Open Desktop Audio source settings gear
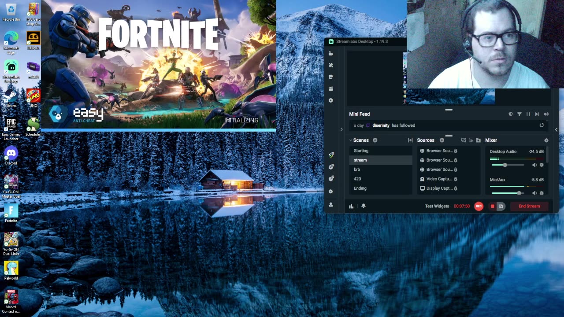Screen dimensions: 564x317 [x=542, y=165]
